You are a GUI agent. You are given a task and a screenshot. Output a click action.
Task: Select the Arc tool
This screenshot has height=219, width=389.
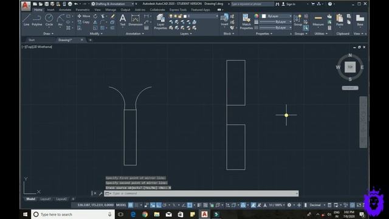tap(60, 20)
